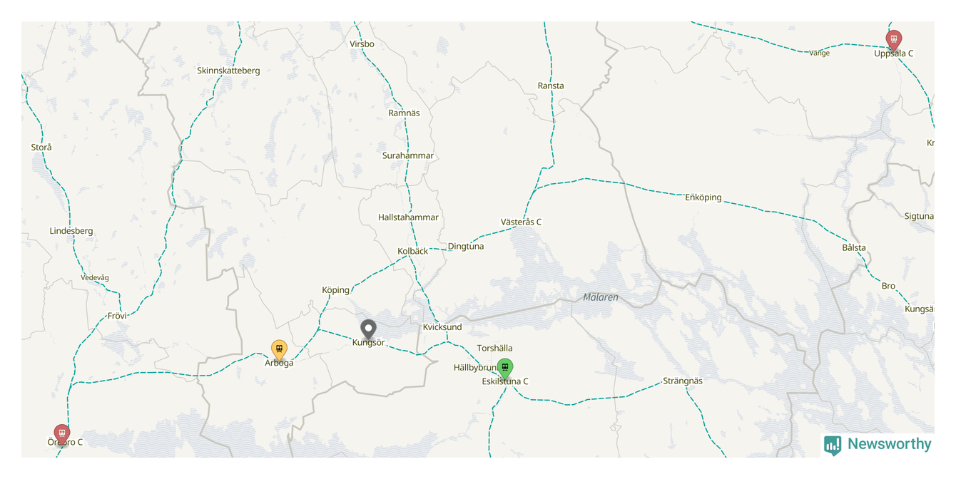This screenshot has width=956, height=479.
Task: Click the Enköping town label
Action: coord(703,197)
